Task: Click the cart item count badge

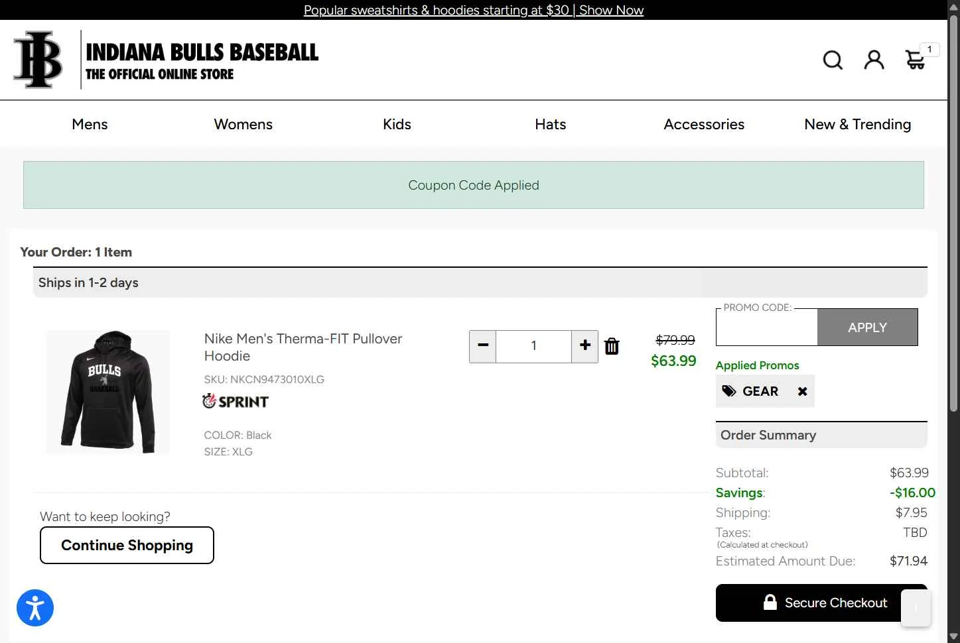Action: (x=929, y=49)
